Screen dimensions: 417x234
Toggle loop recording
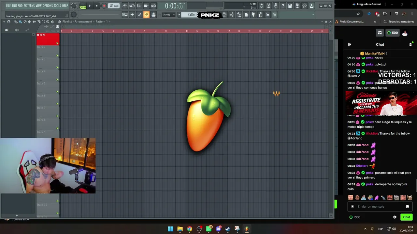[153, 6]
